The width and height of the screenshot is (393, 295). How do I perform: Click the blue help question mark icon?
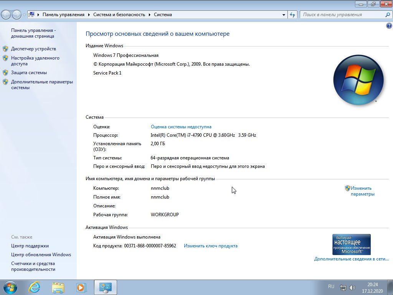[x=389, y=26]
